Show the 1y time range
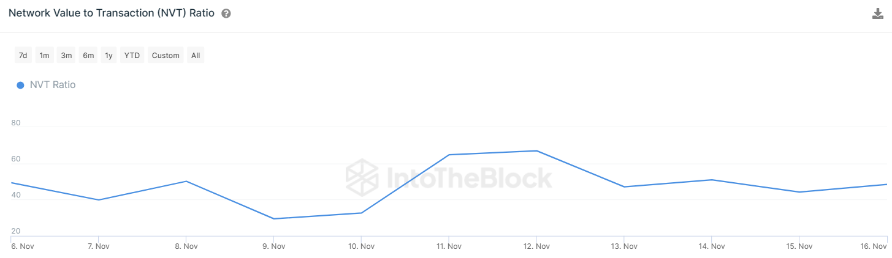This screenshot has height=258, width=892. [109, 56]
